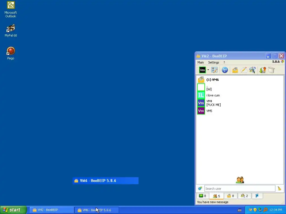Open the Windows start menu
The width and height of the screenshot is (286, 214).
coord(13,210)
